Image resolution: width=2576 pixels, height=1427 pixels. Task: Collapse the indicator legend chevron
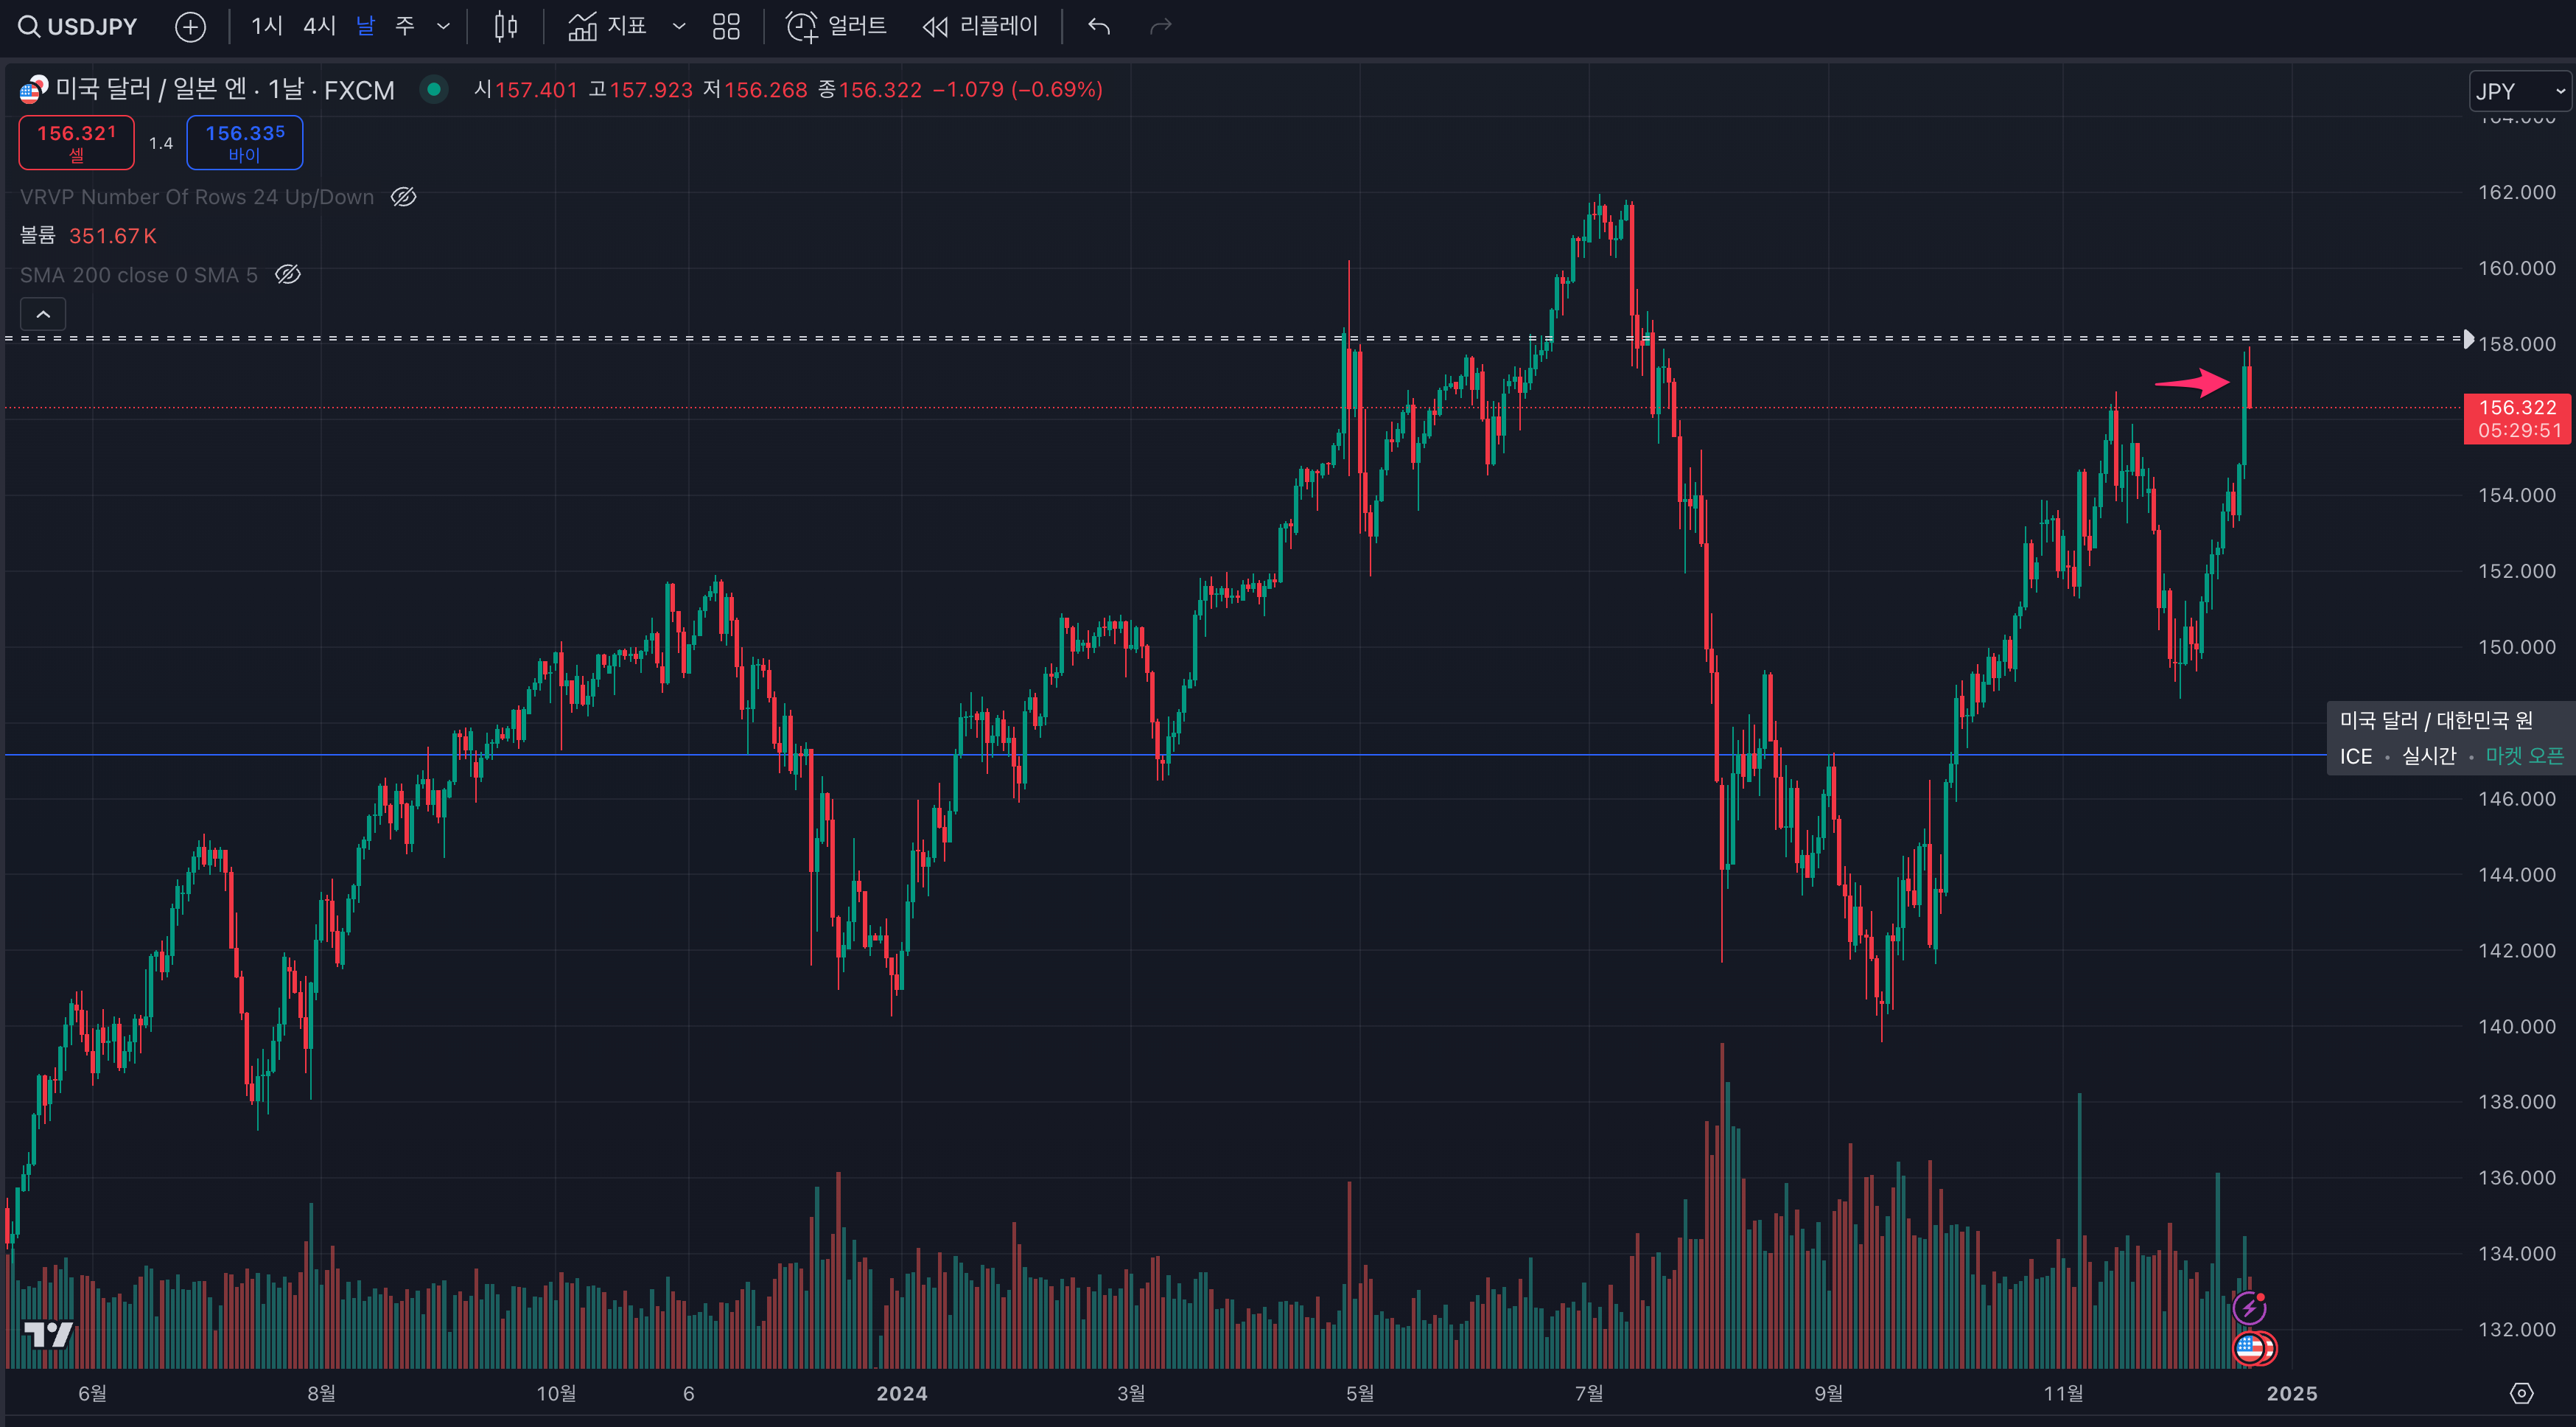43,314
